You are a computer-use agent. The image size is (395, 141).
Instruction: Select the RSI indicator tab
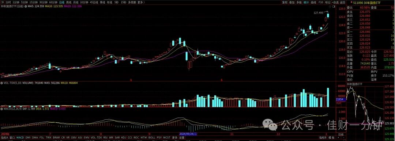[105, 137]
